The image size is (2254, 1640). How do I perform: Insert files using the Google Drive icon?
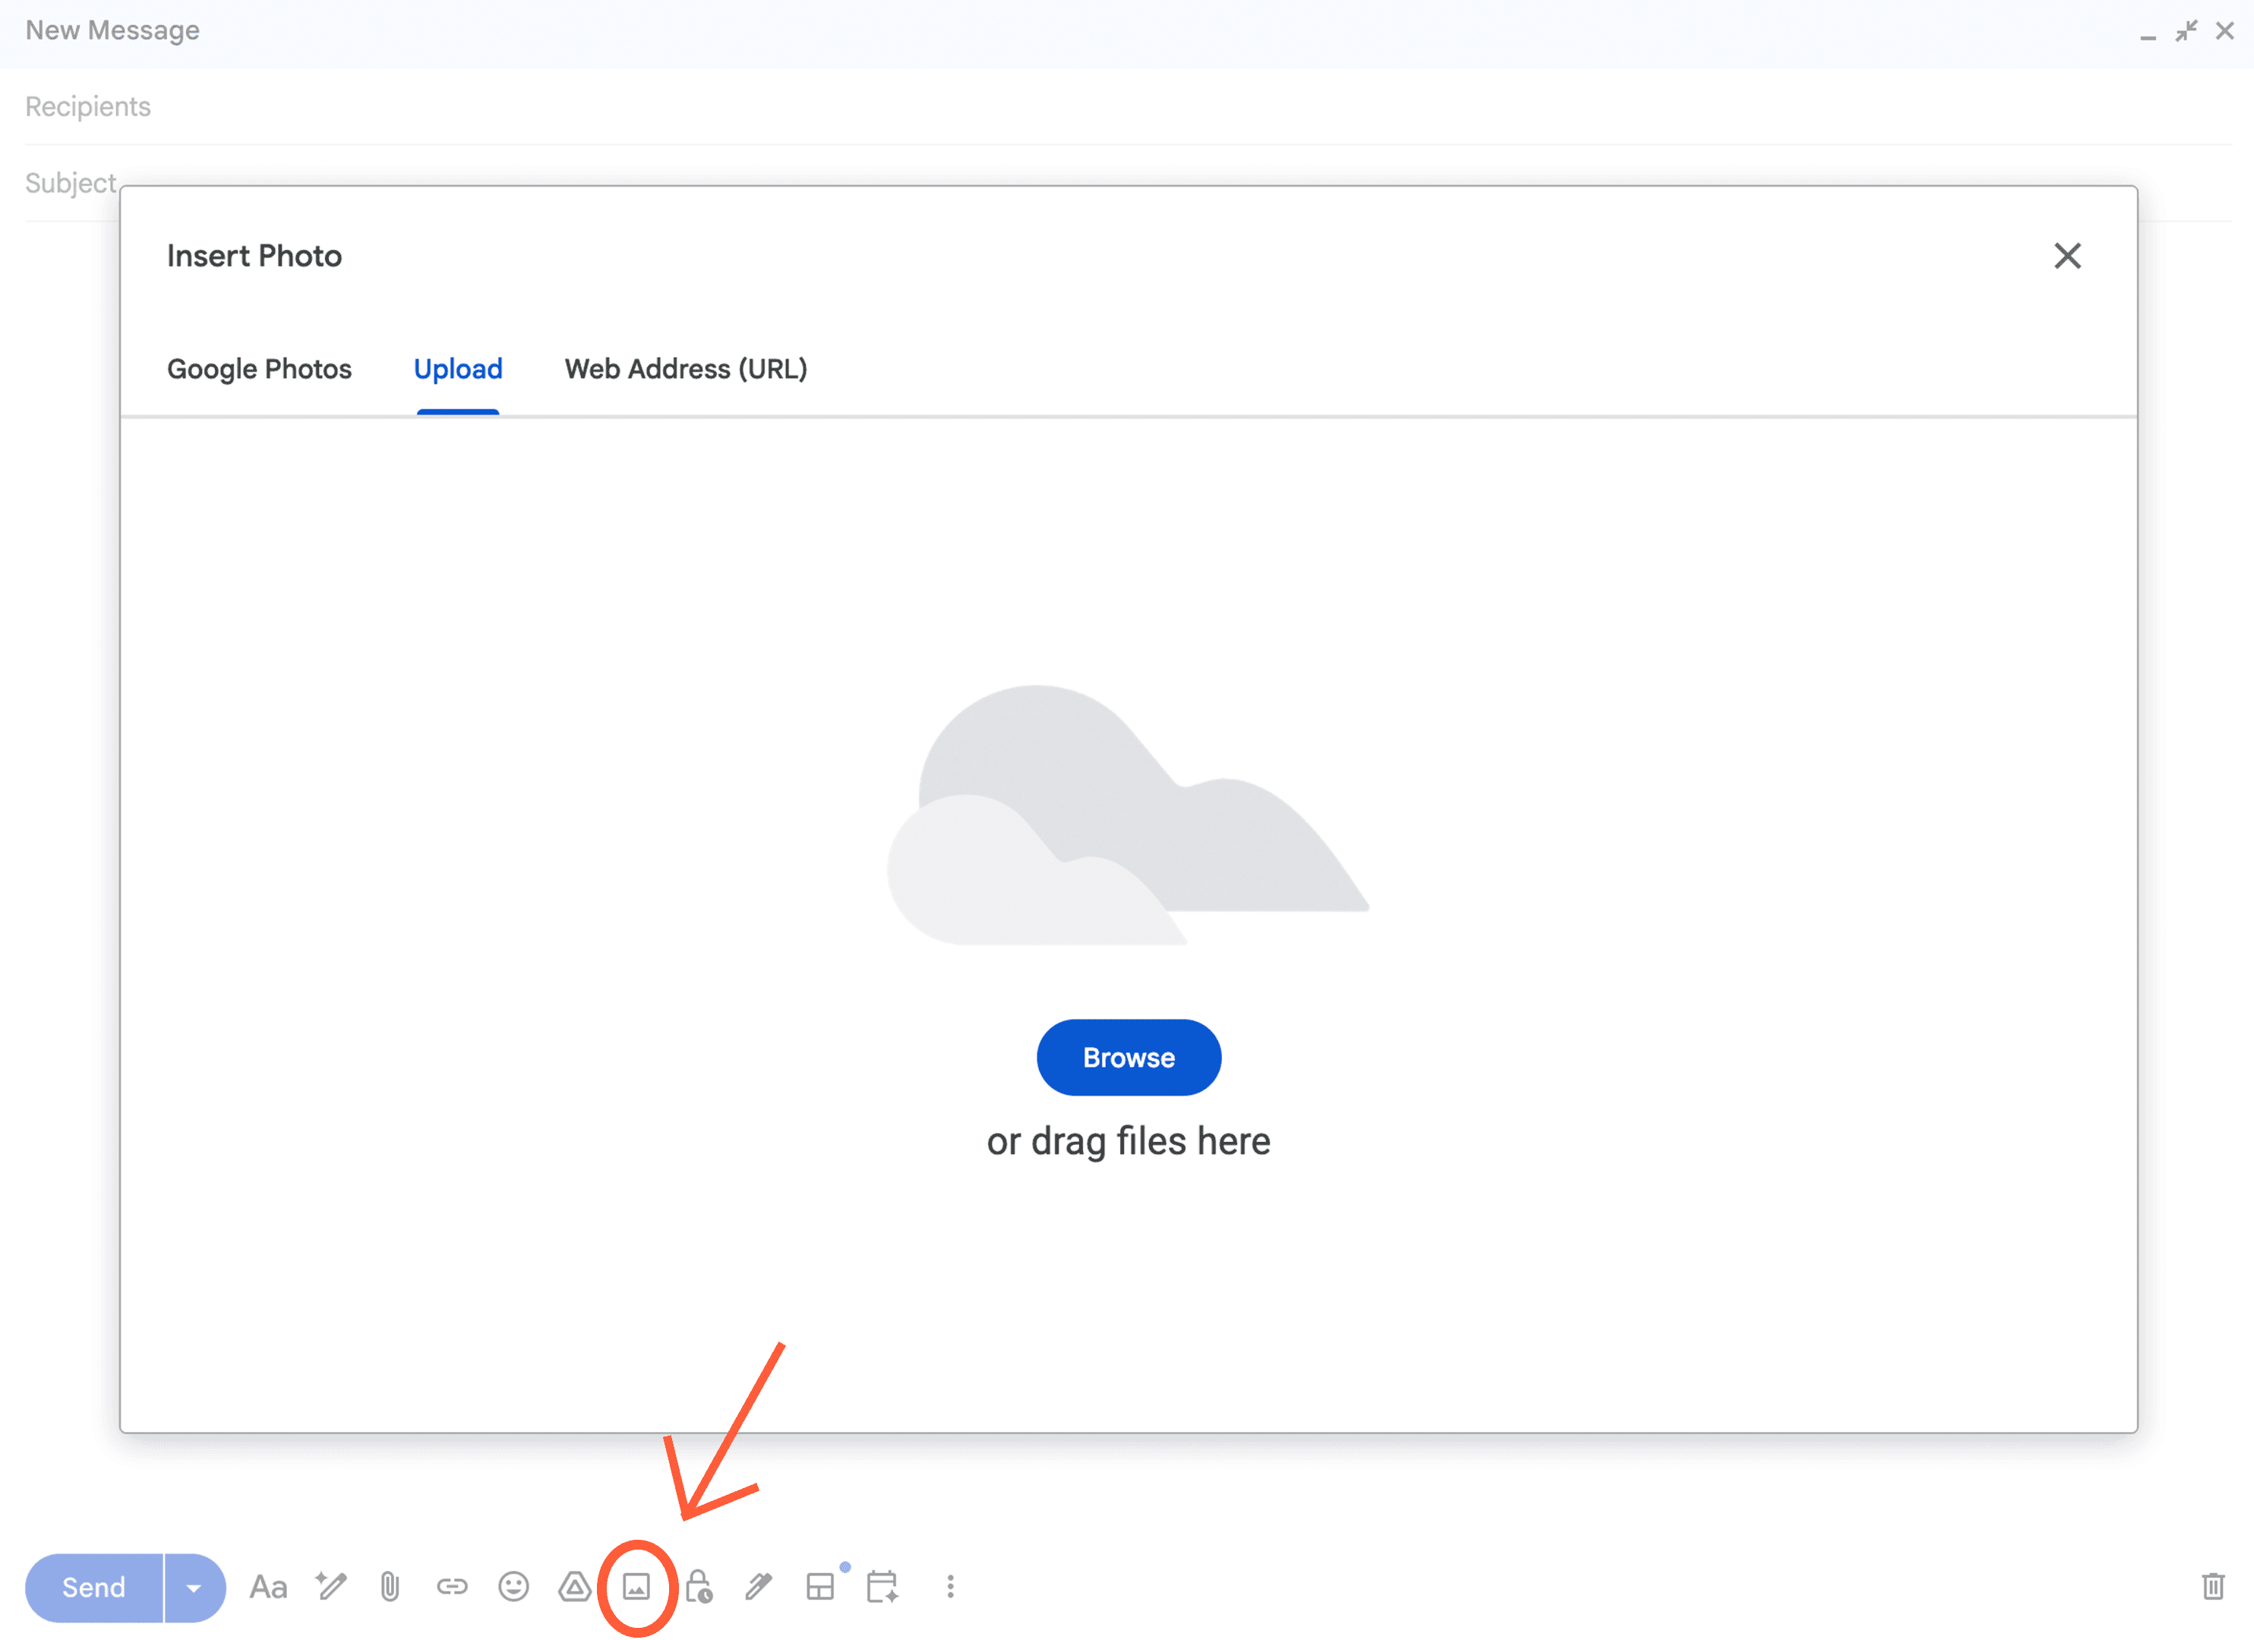pyautogui.click(x=574, y=1586)
